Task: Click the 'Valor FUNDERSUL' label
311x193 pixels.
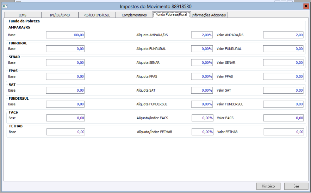Action: coord(230,104)
